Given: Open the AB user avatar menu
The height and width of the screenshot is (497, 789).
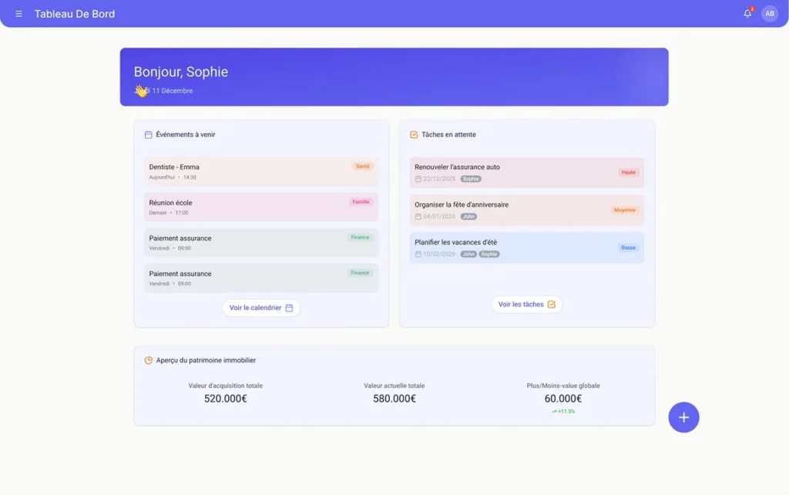Looking at the screenshot, I should [x=770, y=14].
